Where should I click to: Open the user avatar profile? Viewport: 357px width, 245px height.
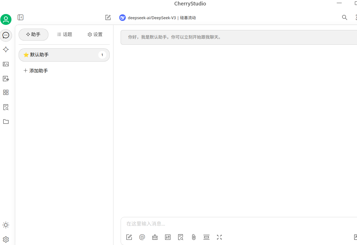6,19
